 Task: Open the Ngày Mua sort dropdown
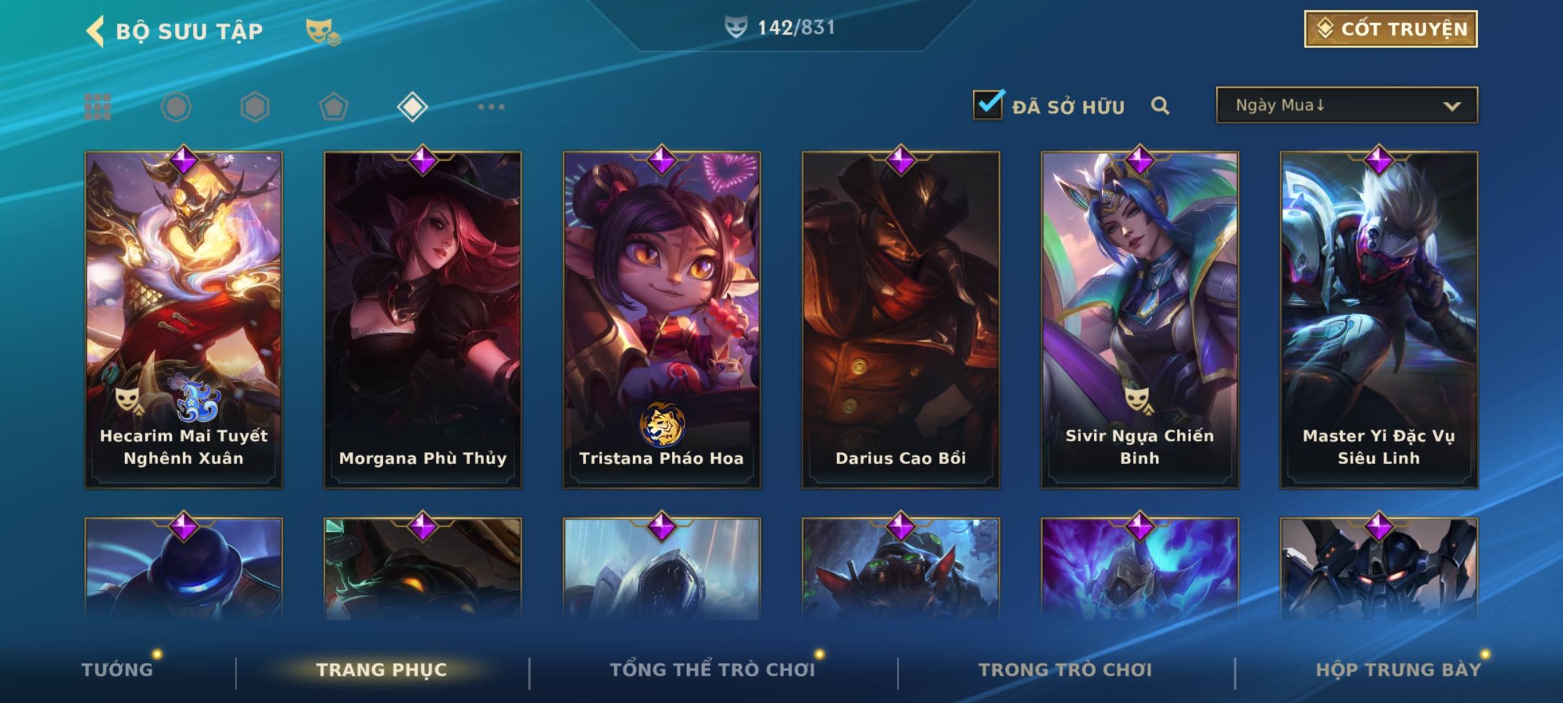tap(1347, 105)
